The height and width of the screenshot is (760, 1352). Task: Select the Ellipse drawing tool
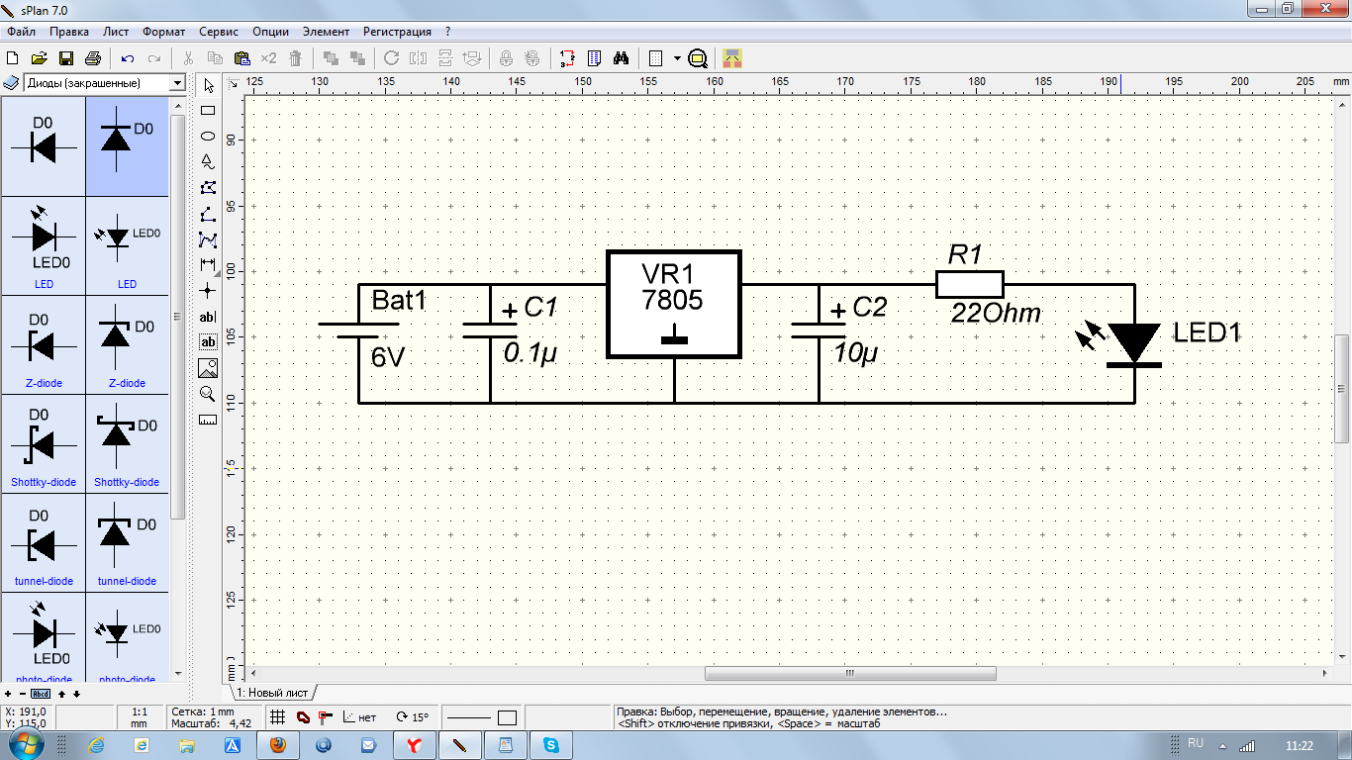[x=208, y=136]
